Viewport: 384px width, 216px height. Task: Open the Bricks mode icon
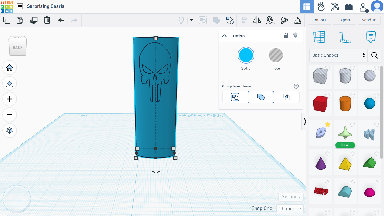[349, 7]
